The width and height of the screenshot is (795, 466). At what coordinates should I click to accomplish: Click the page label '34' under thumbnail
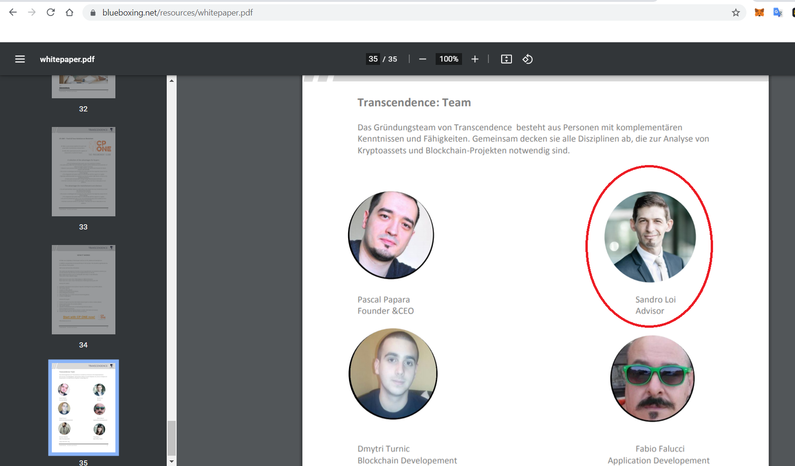tap(83, 345)
